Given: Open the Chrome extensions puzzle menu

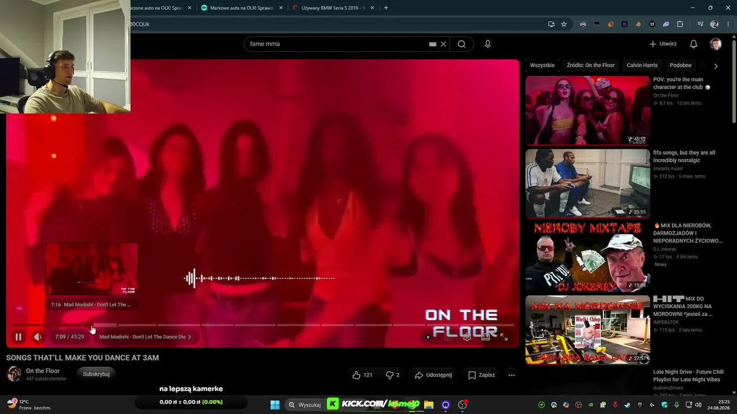Looking at the screenshot, I should (x=680, y=24).
